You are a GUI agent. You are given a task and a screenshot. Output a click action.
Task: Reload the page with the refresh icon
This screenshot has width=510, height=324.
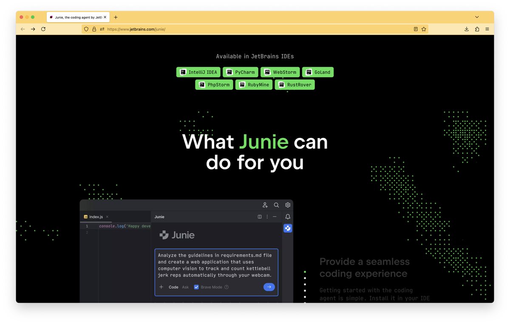[43, 29]
